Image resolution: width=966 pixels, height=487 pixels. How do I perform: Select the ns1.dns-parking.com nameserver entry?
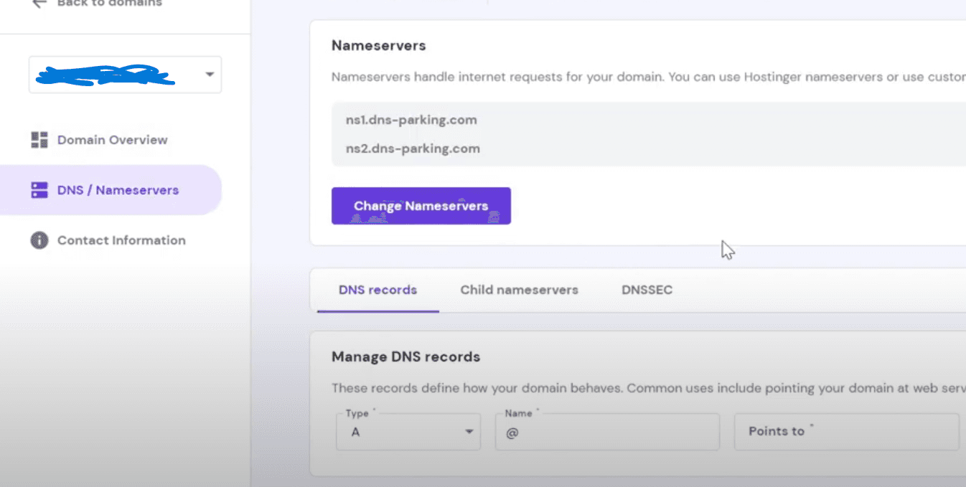[x=411, y=120]
